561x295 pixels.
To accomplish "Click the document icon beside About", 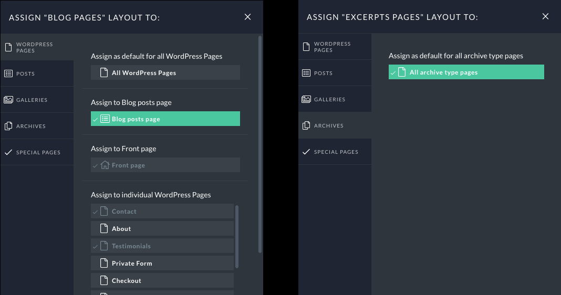I will [x=104, y=228].
